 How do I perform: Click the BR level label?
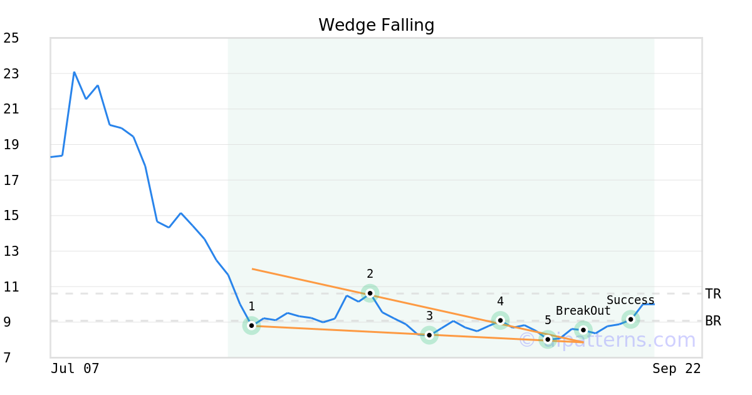click(x=713, y=321)
